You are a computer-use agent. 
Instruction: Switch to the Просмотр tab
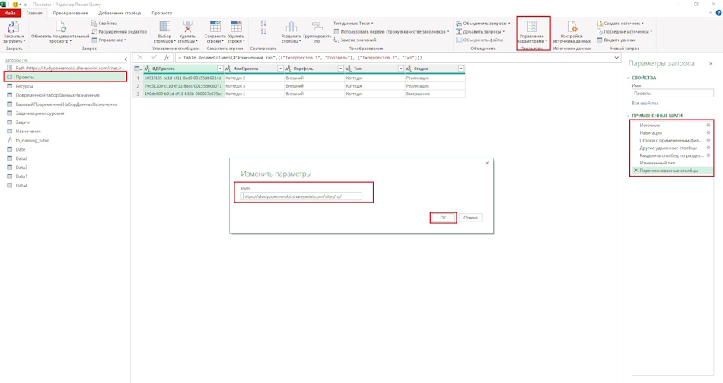[x=162, y=13]
